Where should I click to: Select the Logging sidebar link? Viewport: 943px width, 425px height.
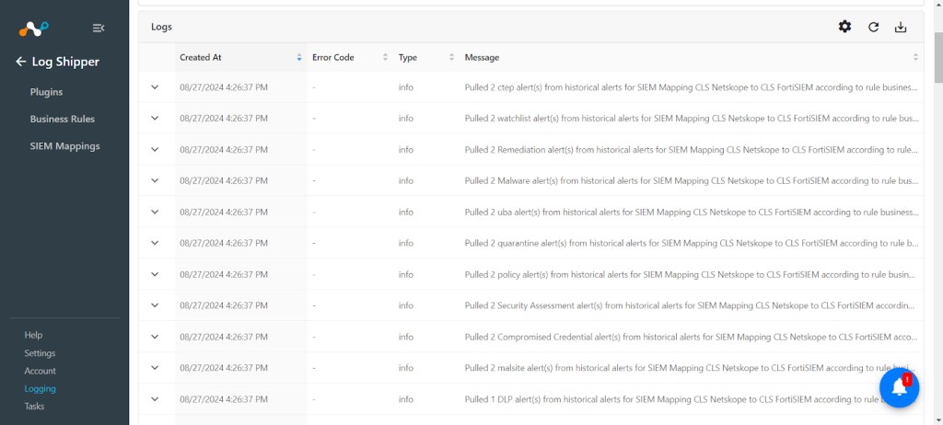pos(40,389)
